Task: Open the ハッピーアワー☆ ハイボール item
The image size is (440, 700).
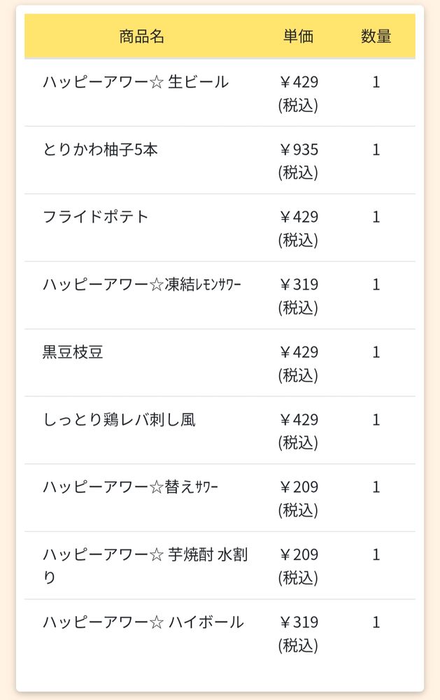Action: point(143,622)
